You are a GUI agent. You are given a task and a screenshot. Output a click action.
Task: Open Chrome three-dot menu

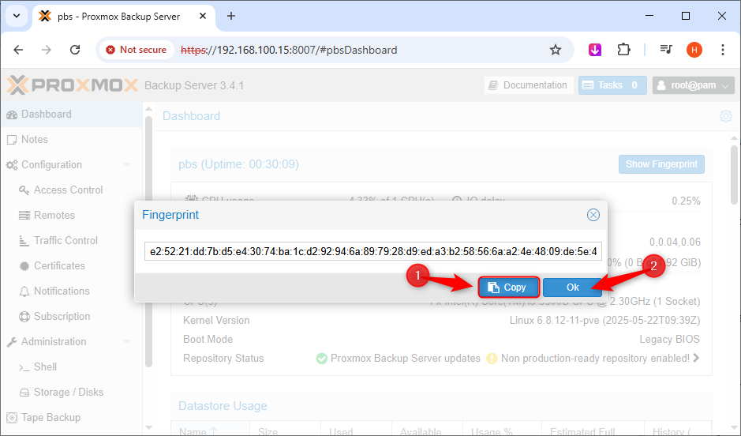(x=723, y=50)
